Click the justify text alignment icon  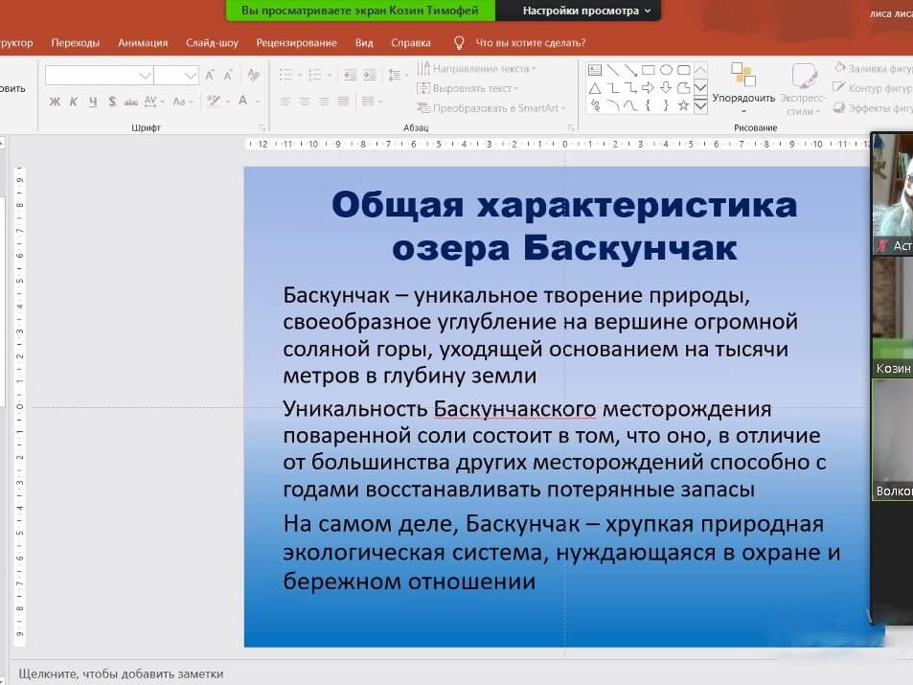click(344, 102)
